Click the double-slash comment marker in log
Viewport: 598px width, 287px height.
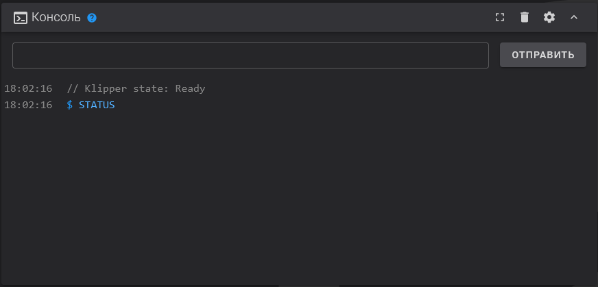73,89
